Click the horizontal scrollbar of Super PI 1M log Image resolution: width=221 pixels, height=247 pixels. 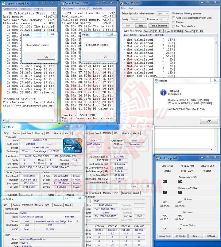[28, 121]
